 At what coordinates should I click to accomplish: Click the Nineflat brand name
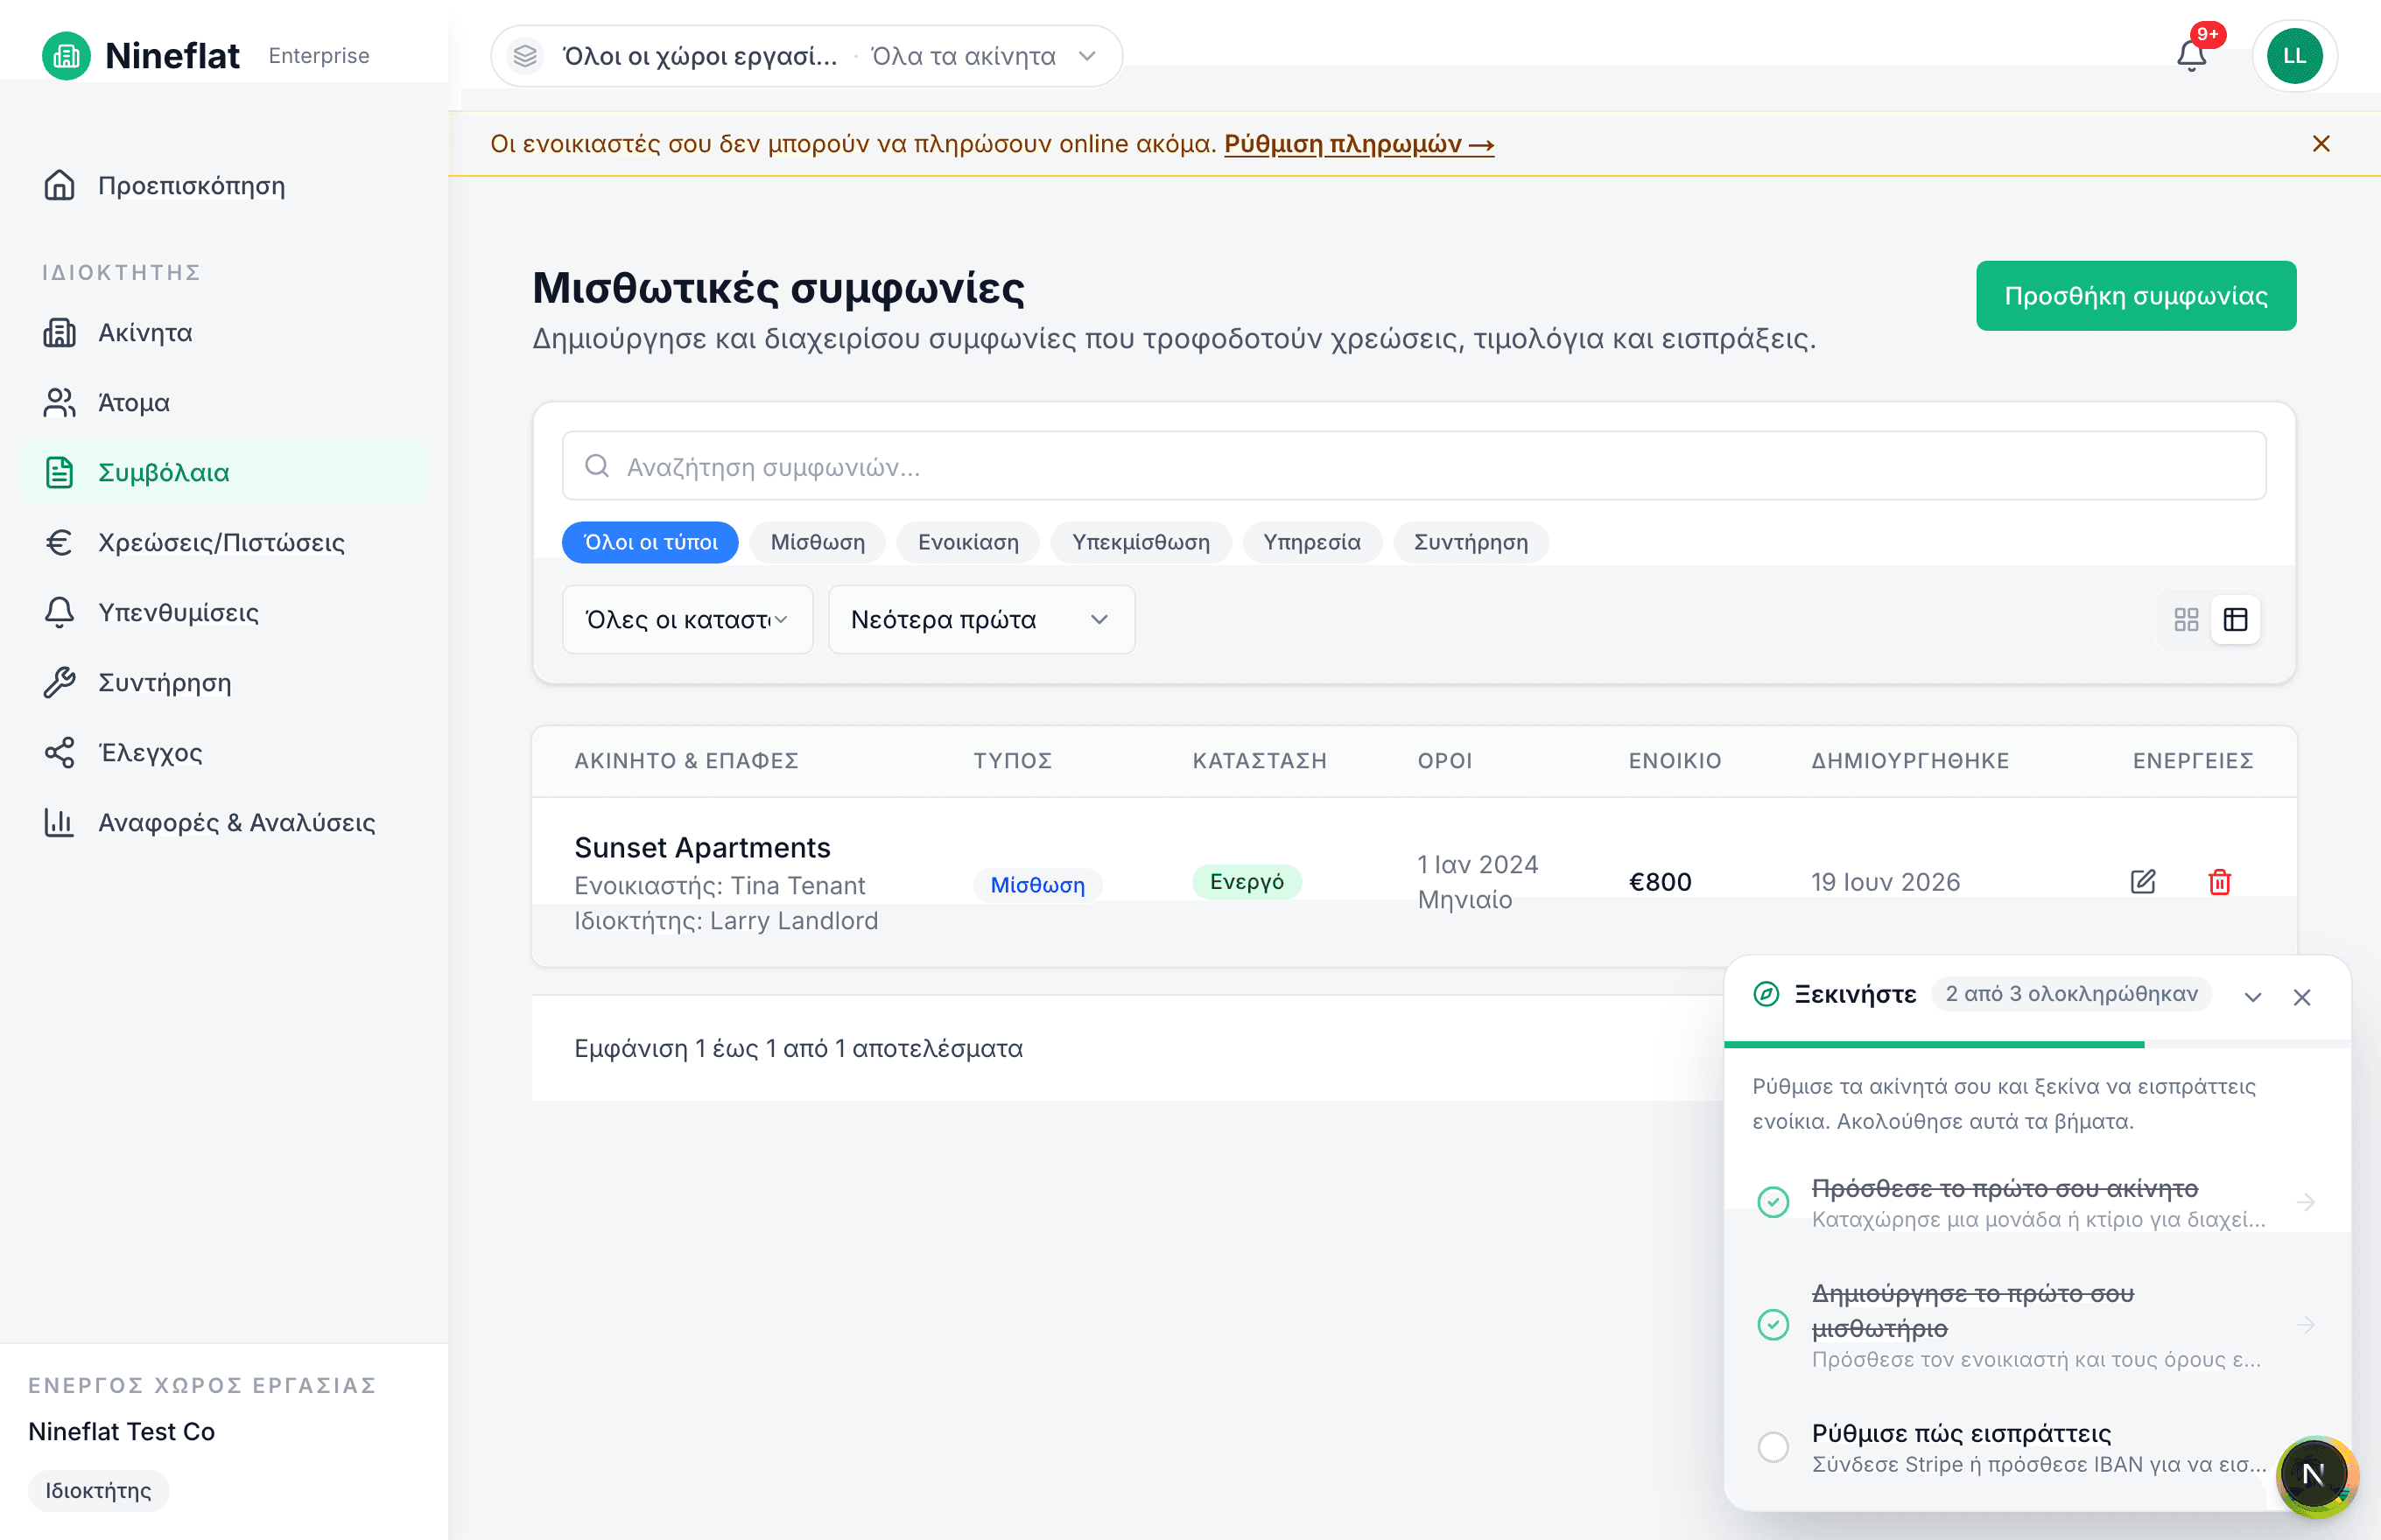pos(172,56)
